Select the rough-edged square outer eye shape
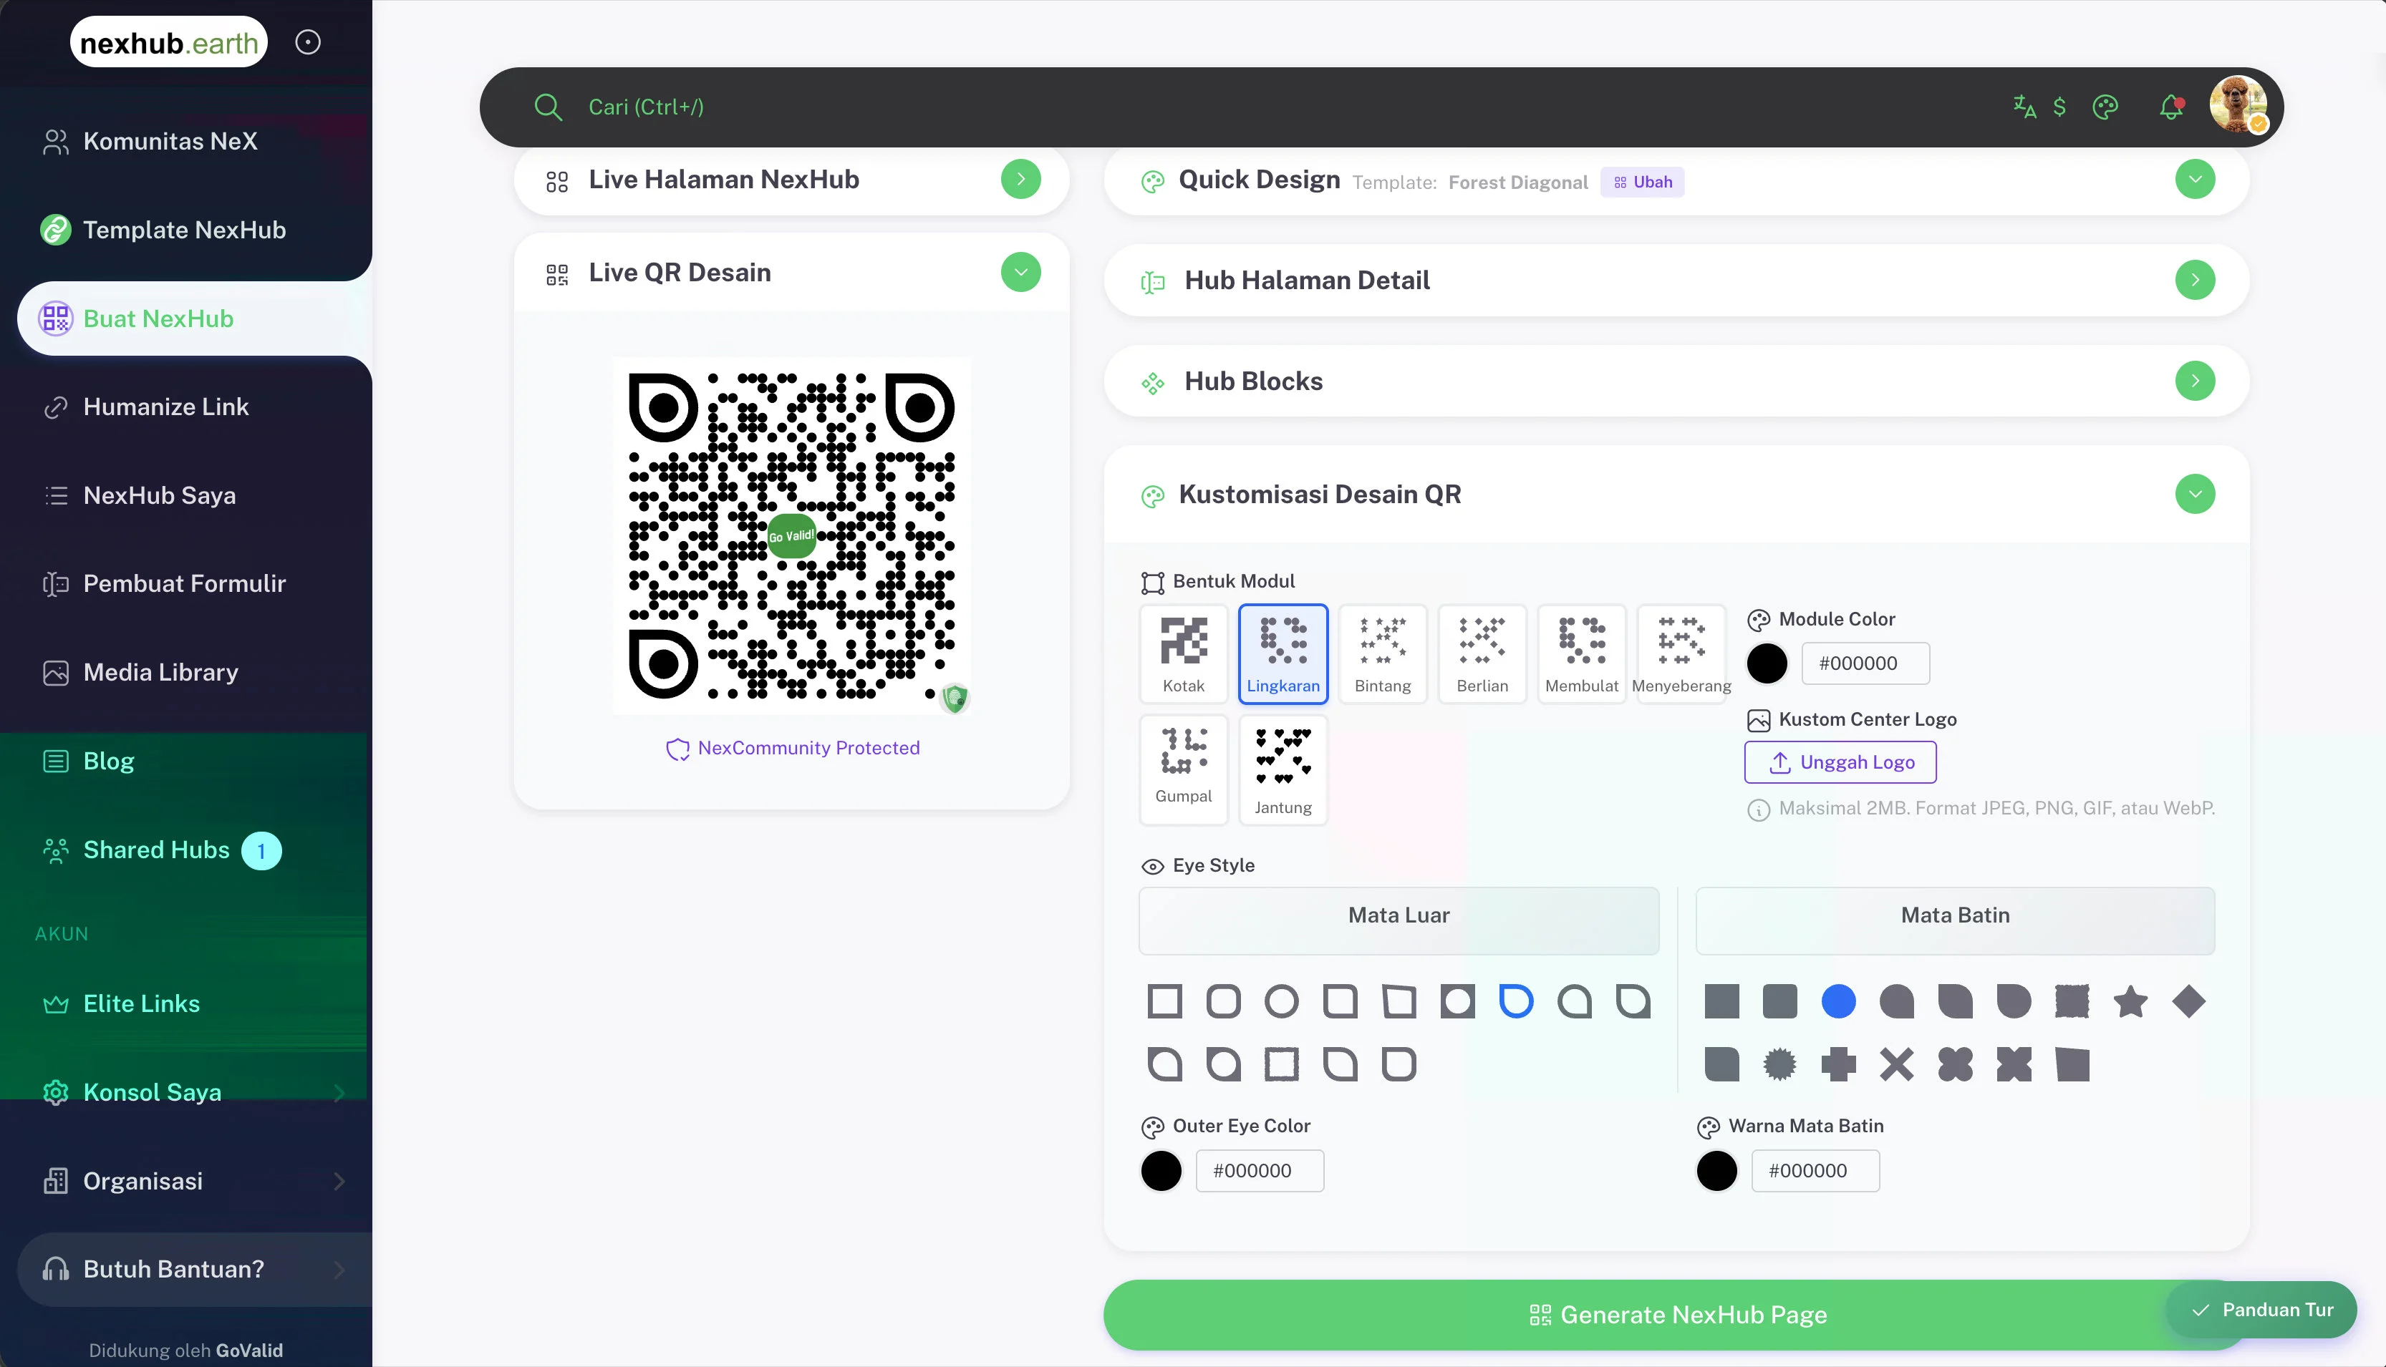The width and height of the screenshot is (2386, 1367). [1281, 1065]
